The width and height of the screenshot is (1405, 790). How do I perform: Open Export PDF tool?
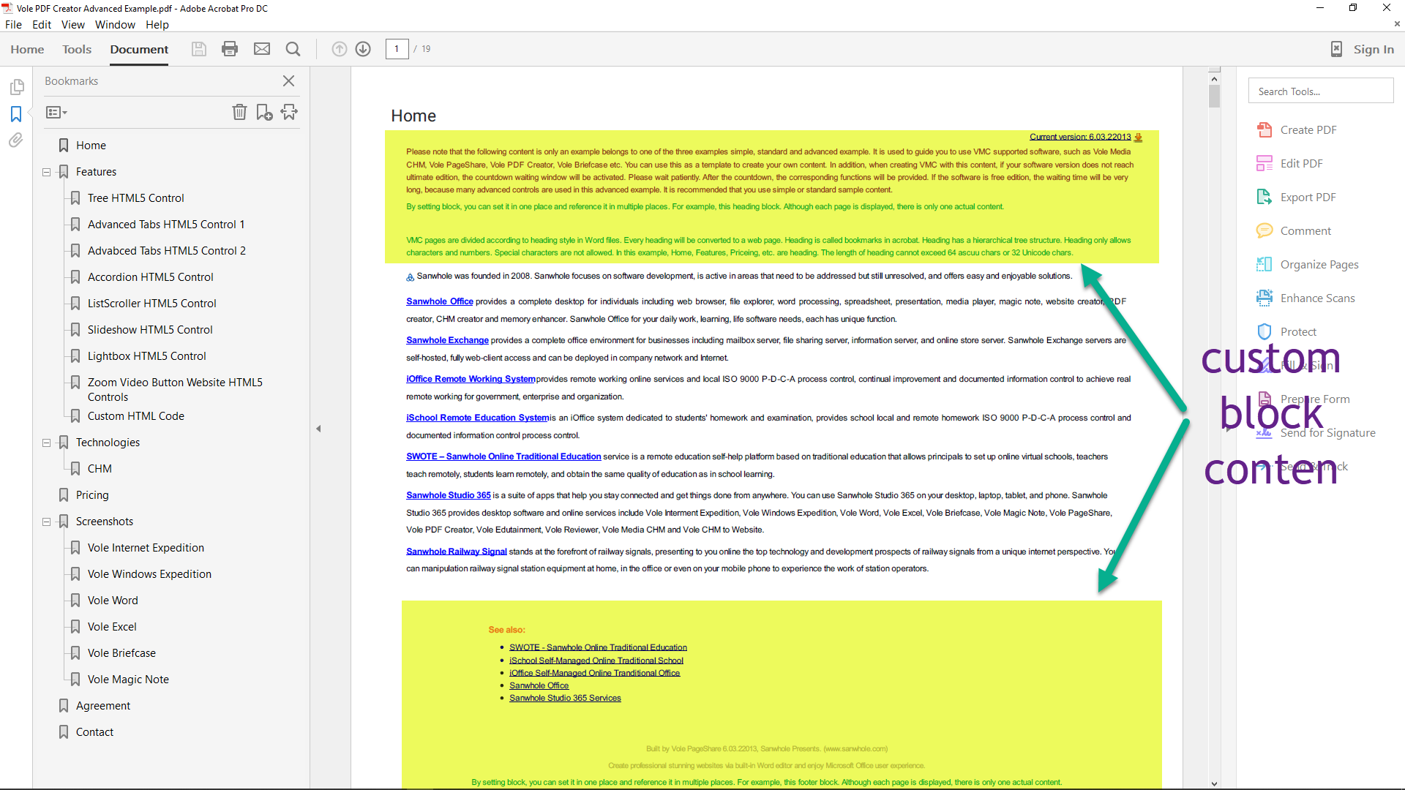pos(1296,197)
